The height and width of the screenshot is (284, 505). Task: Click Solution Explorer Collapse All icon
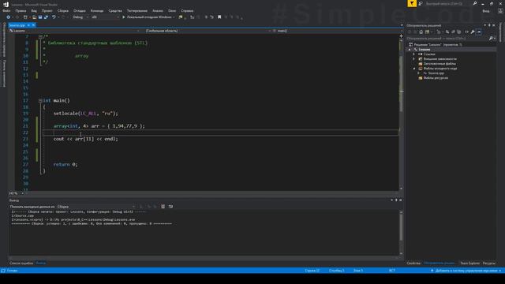click(x=453, y=32)
